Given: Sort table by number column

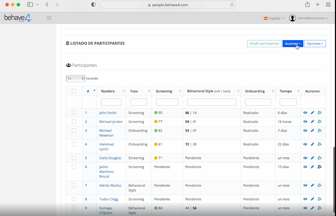Looking at the screenshot, I should (90, 91).
